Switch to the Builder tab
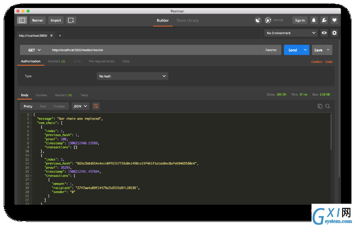The width and height of the screenshot is (355, 225). tap(162, 20)
